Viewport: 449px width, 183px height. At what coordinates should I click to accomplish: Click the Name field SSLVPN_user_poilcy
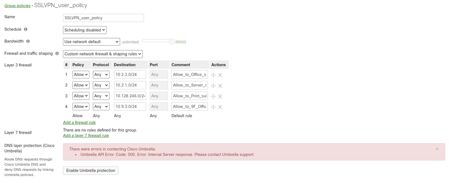point(103,18)
